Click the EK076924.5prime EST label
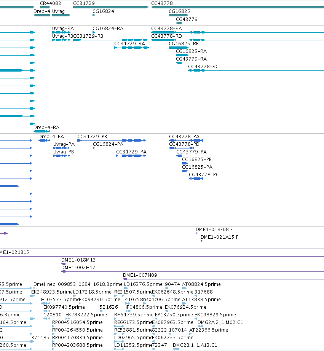 pyautogui.click(x=186, y=307)
